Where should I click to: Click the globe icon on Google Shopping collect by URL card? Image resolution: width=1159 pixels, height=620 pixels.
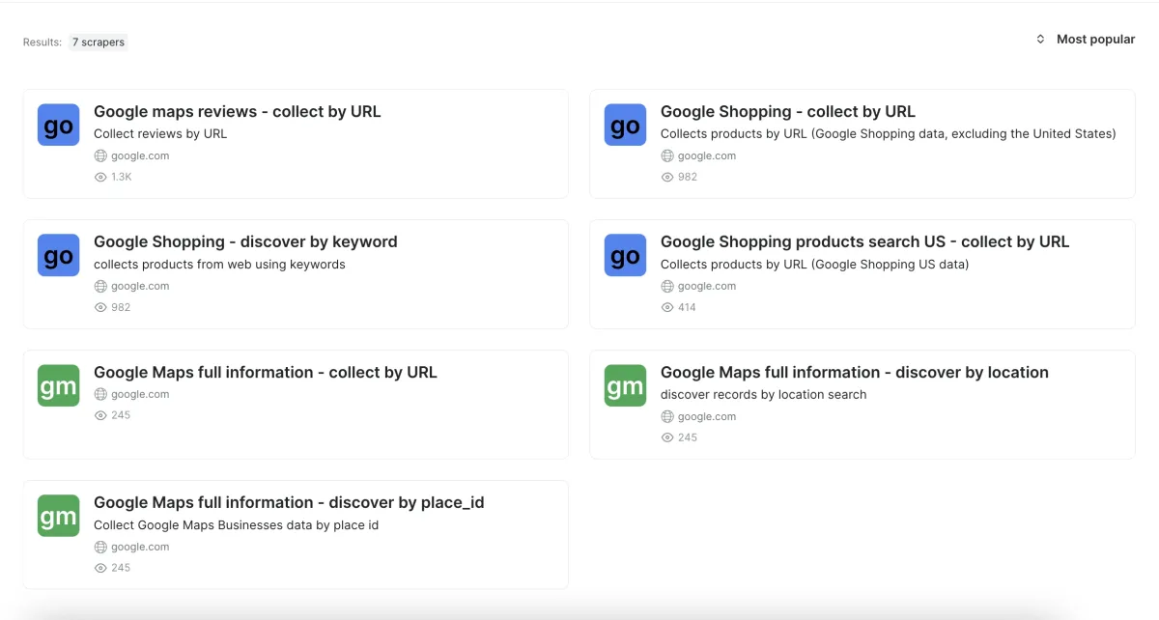coord(667,155)
